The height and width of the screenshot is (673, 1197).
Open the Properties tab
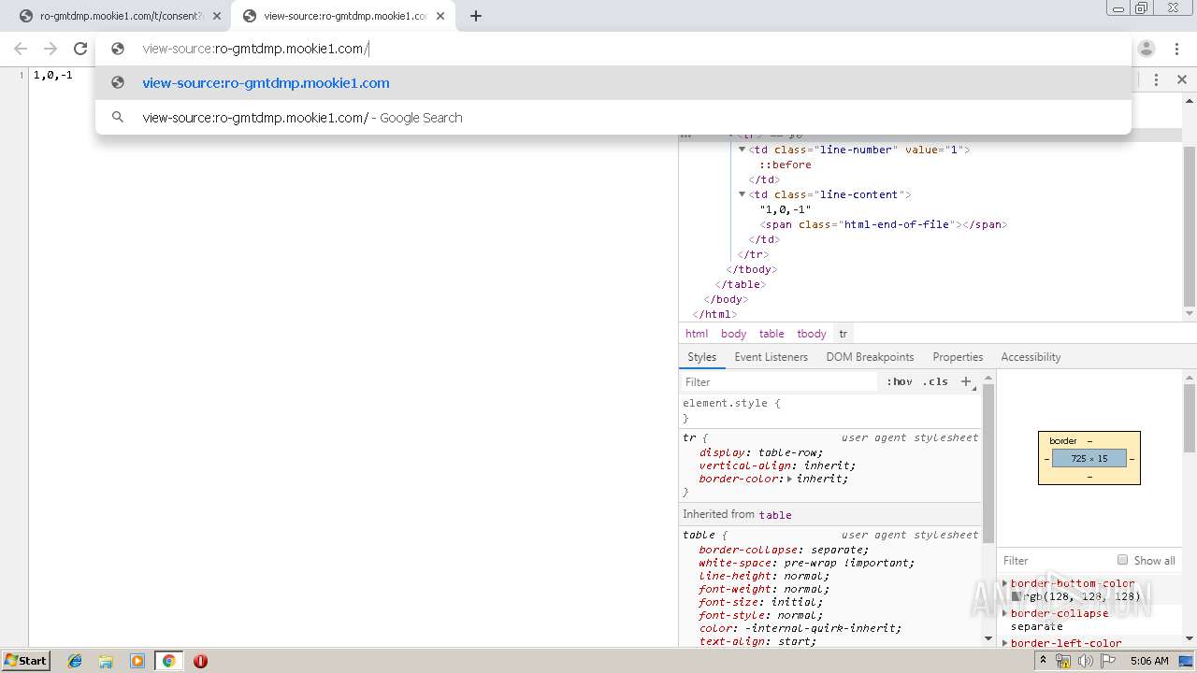958,357
